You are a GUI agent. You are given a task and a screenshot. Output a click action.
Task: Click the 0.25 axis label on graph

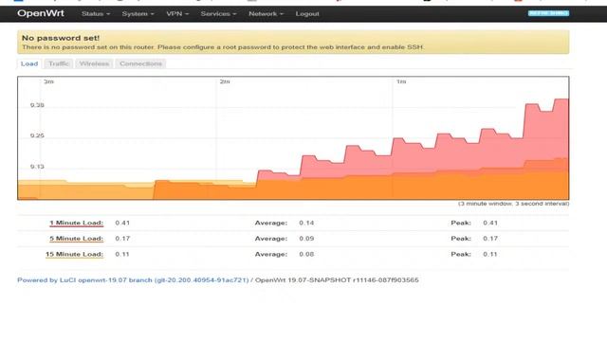(x=37, y=135)
